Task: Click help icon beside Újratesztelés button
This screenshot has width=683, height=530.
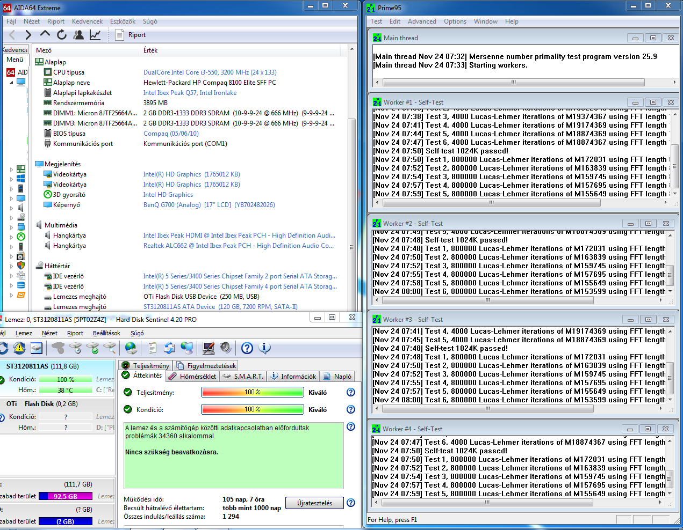Action: tap(351, 503)
